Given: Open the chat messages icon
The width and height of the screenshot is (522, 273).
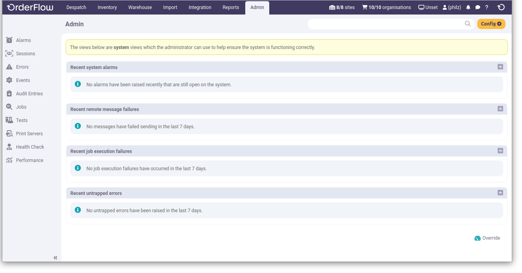Looking at the screenshot, I should (x=477, y=7).
